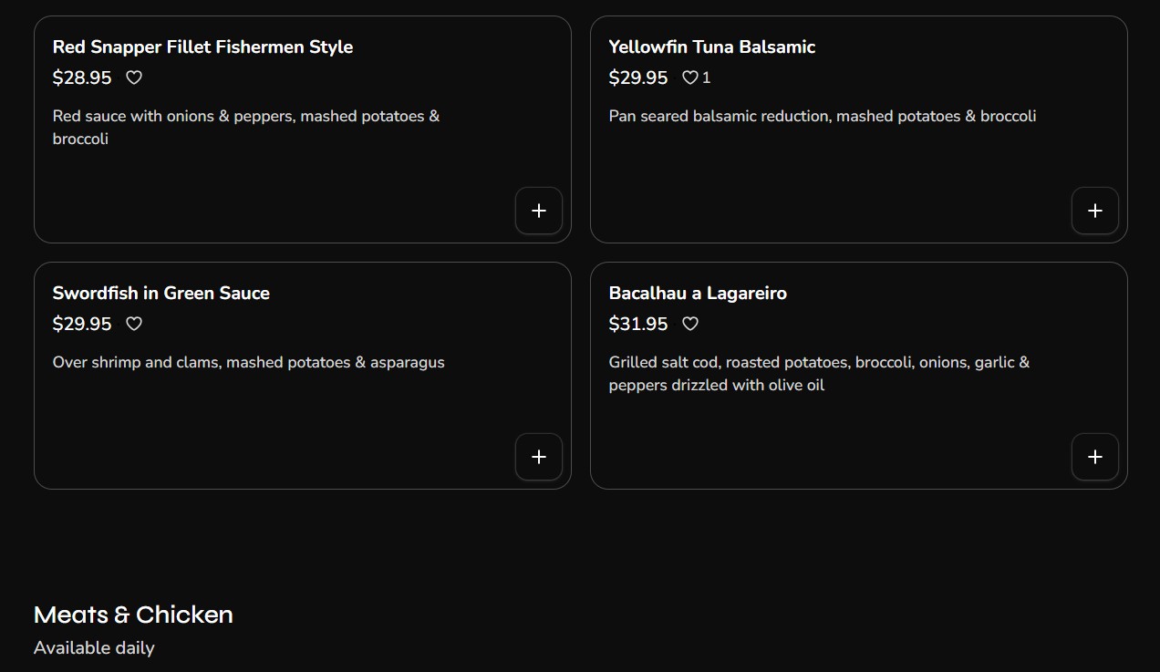Select the Swordfish in Green Sauce title
Image resolution: width=1160 pixels, height=672 pixels.
pyautogui.click(x=161, y=293)
